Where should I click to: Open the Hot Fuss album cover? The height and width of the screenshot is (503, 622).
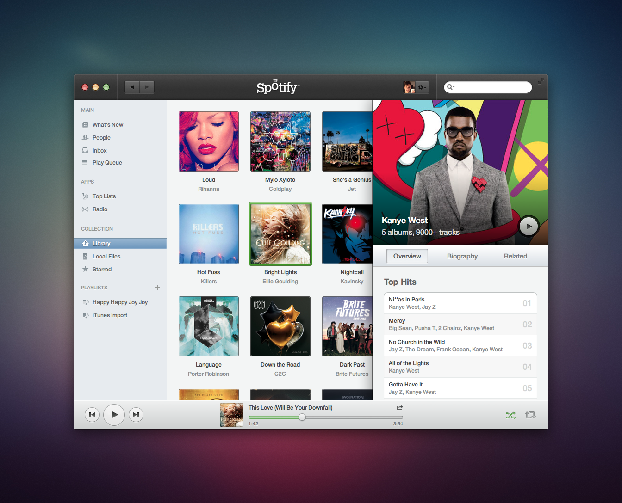[x=209, y=234]
